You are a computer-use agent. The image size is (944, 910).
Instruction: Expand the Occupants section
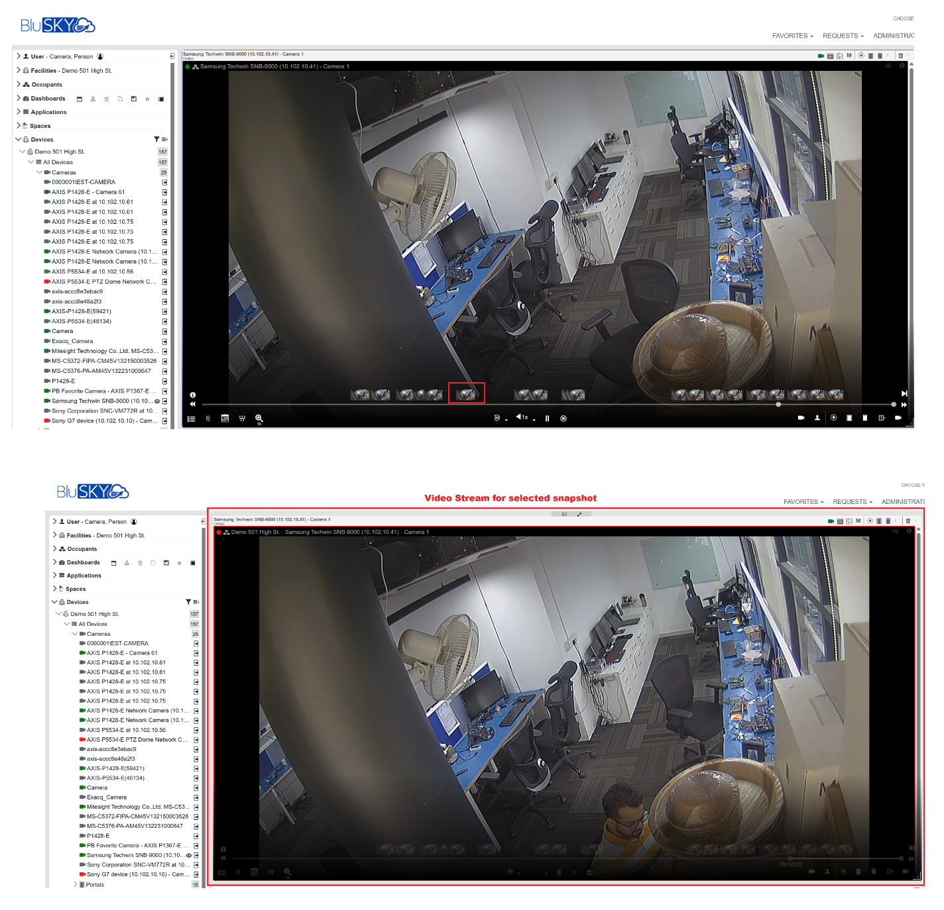[x=19, y=84]
